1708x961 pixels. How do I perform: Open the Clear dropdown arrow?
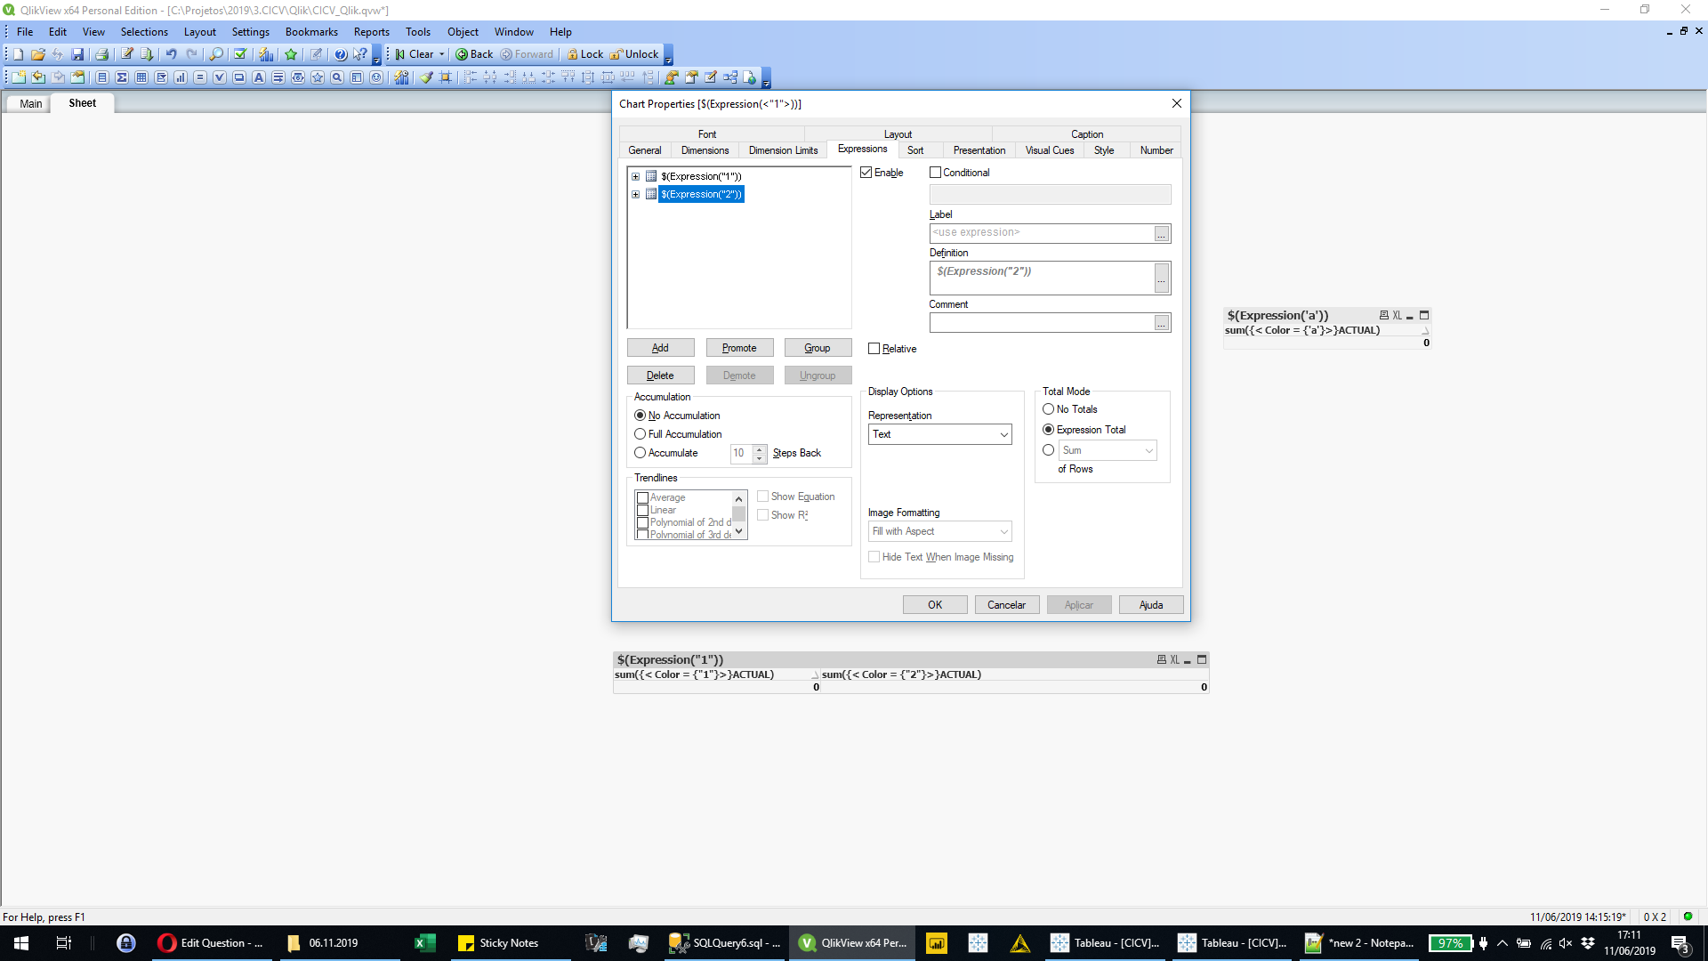tap(441, 54)
